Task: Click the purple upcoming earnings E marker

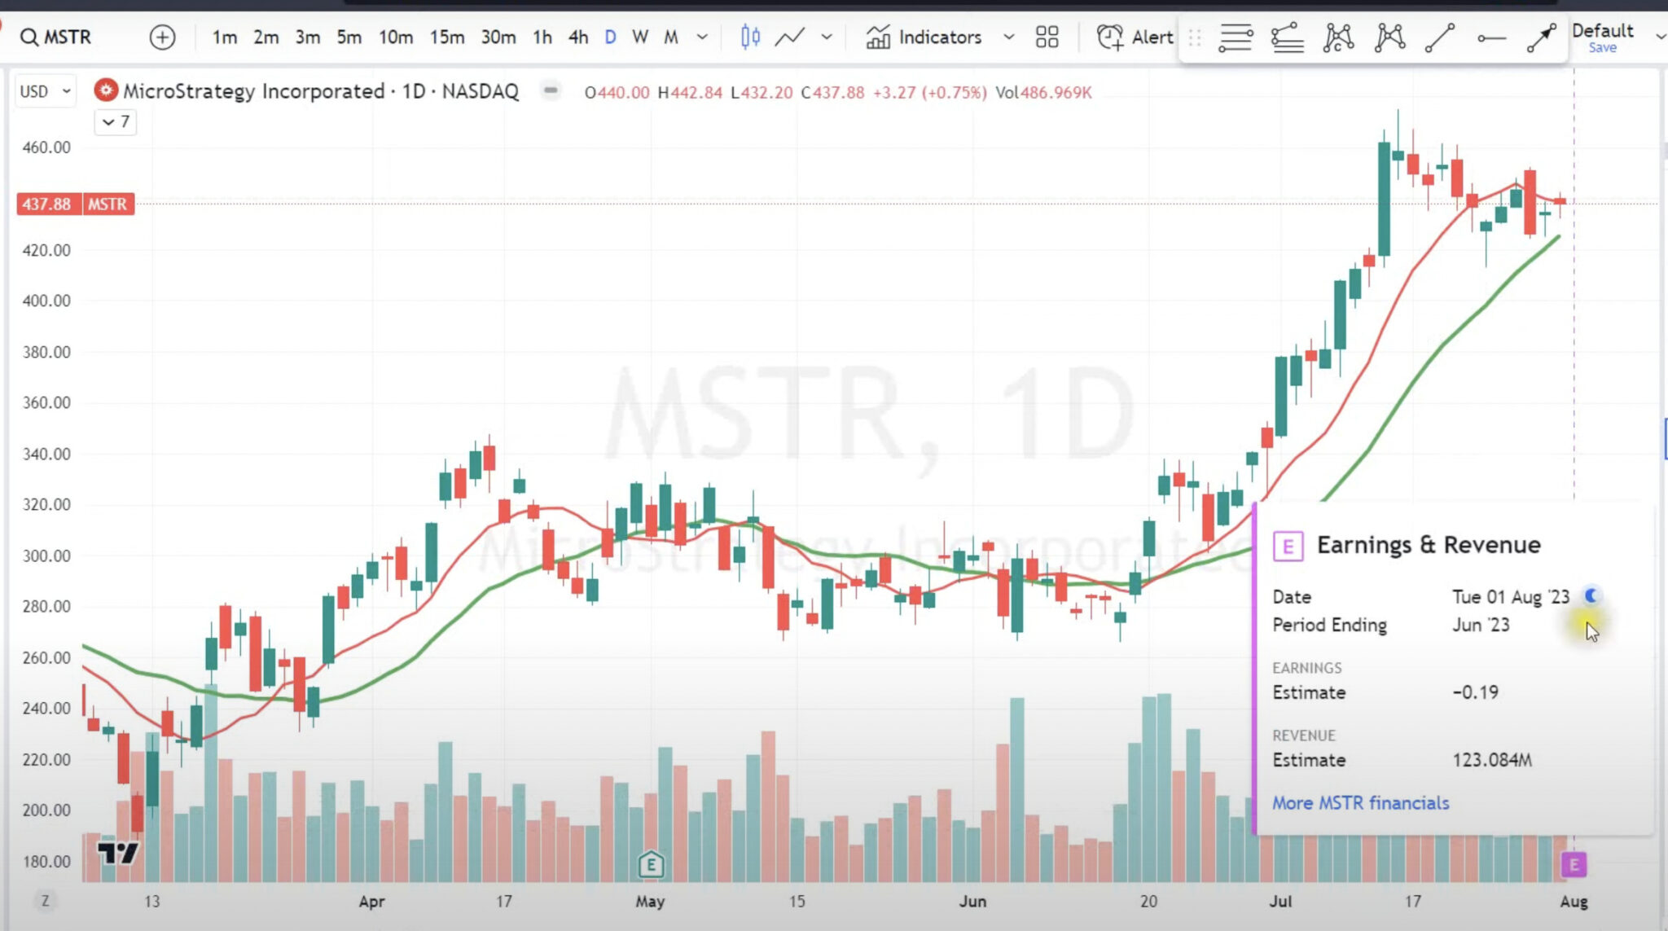Action: [x=1574, y=864]
